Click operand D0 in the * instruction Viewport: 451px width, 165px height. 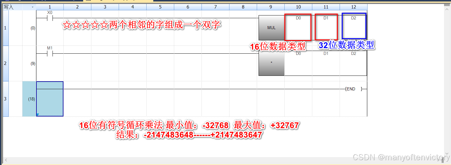[298, 54]
